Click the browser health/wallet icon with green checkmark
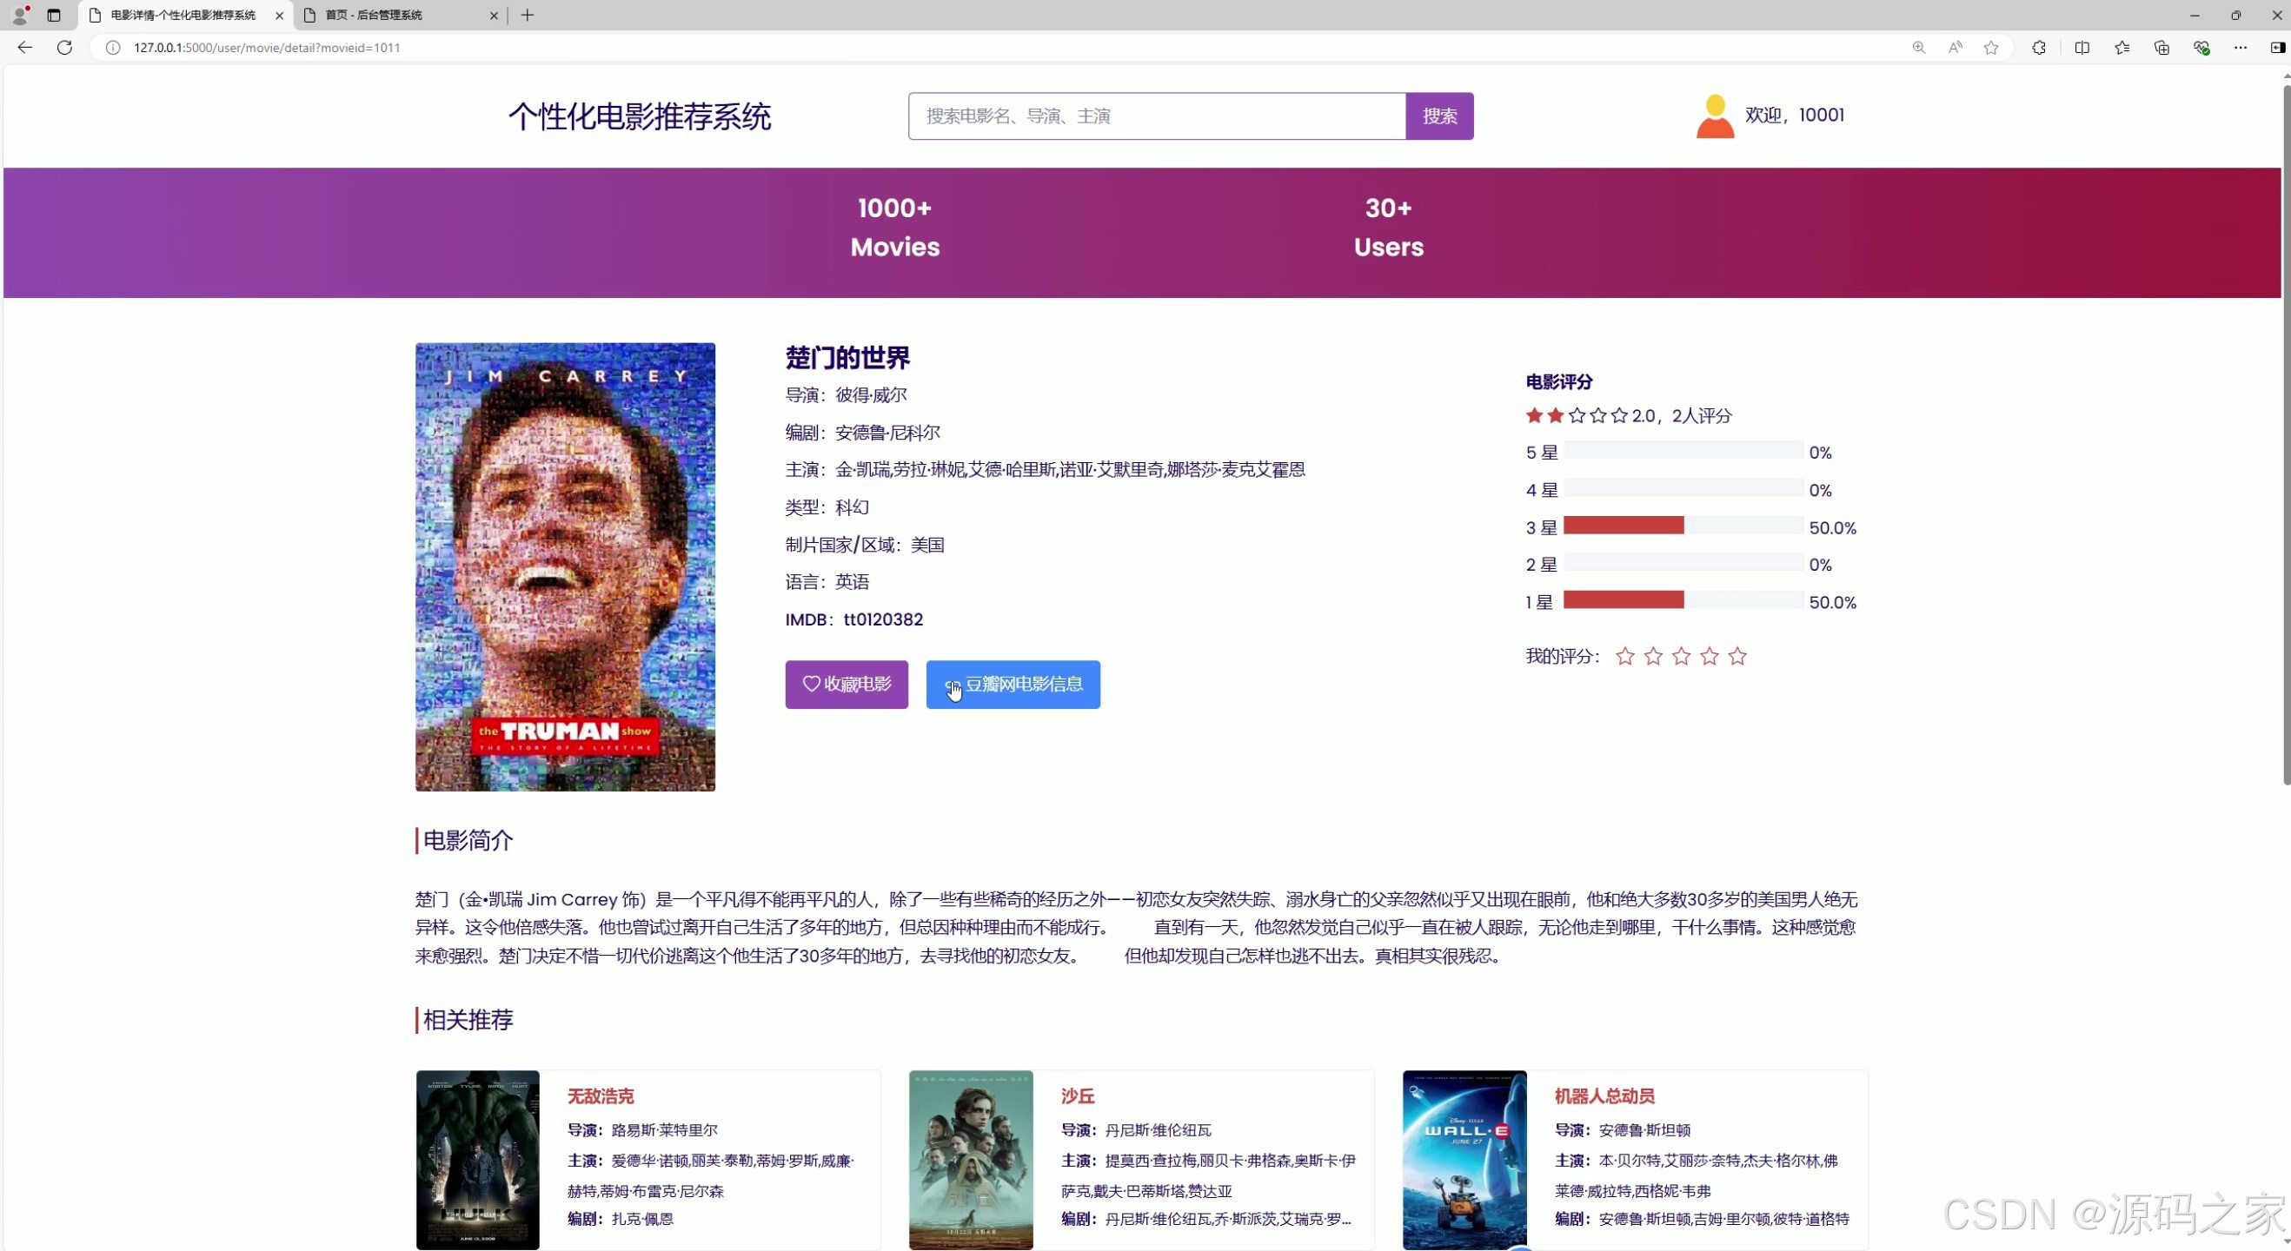This screenshot has width=2291, height=1251. 2202,48
